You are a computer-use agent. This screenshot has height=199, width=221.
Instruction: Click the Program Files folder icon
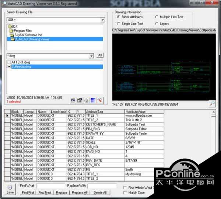pos(11,31)
